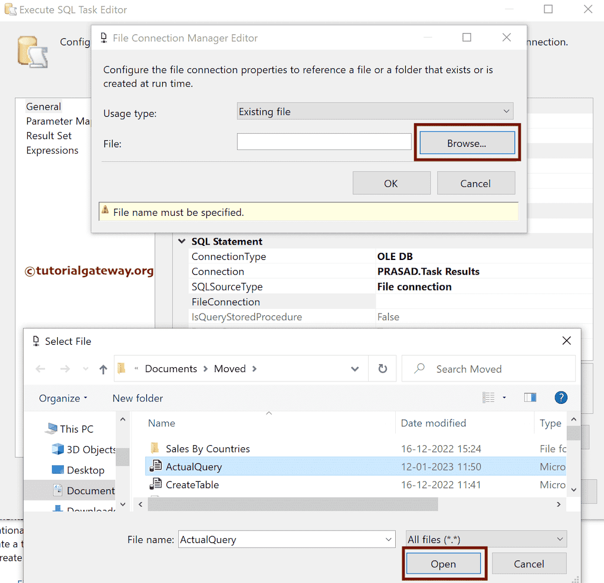Screen dimensions: 604x583
Task: Open the Usage type dropdown
Action: coord(505,111)
